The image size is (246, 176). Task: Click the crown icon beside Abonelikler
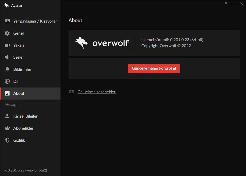pyautogui.click(x=7, y=128)
